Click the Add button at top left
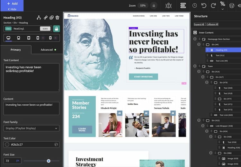 coord(12,4)
